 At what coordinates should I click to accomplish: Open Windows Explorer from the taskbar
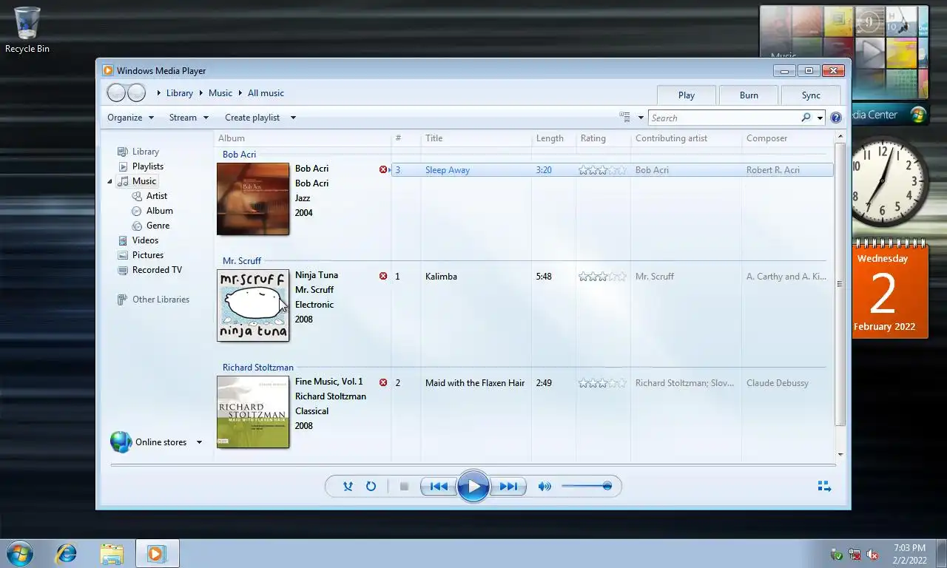click(112, 553)
